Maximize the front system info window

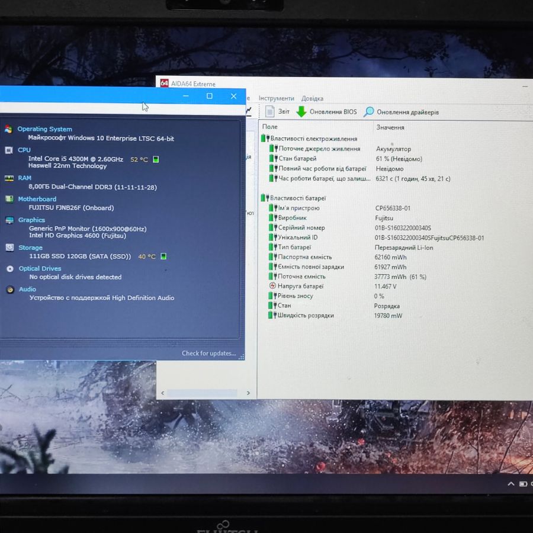click(210, 96)
